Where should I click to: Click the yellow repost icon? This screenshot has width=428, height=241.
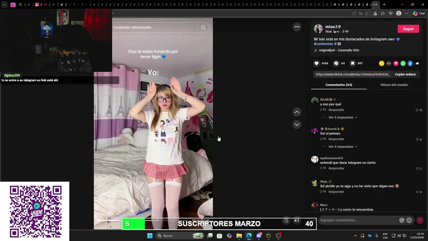(382, 63)
